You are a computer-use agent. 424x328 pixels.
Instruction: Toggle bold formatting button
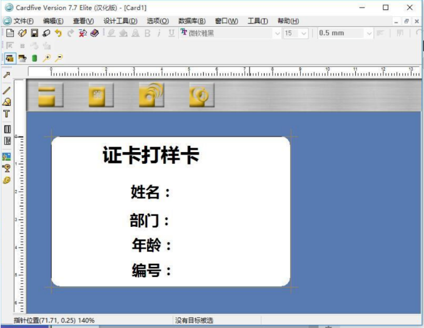(148, 33)
